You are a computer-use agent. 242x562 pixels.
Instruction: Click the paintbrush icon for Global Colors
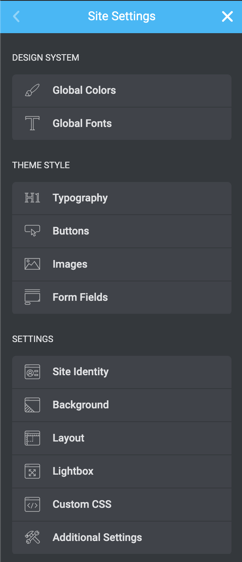(x=32, y=91)
